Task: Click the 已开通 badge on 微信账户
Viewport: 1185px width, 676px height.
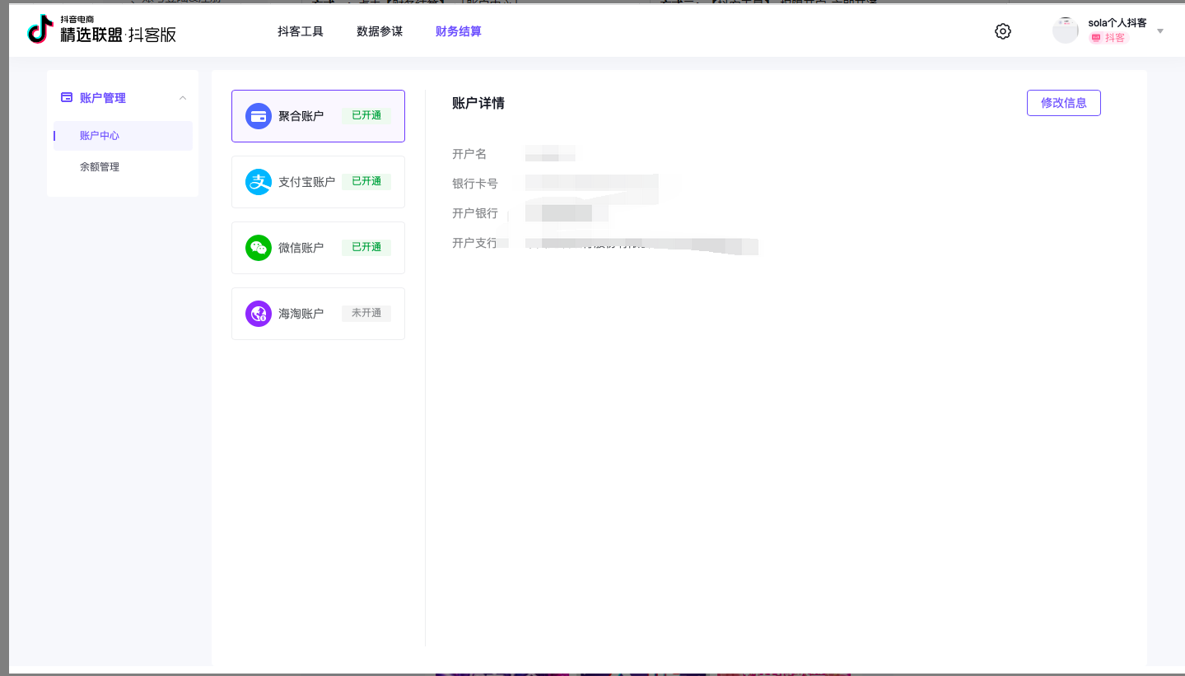Action: click(x=366, y=247)
